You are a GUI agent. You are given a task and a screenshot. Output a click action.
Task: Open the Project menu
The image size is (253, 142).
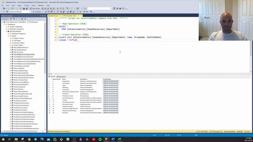coord(26,6)
